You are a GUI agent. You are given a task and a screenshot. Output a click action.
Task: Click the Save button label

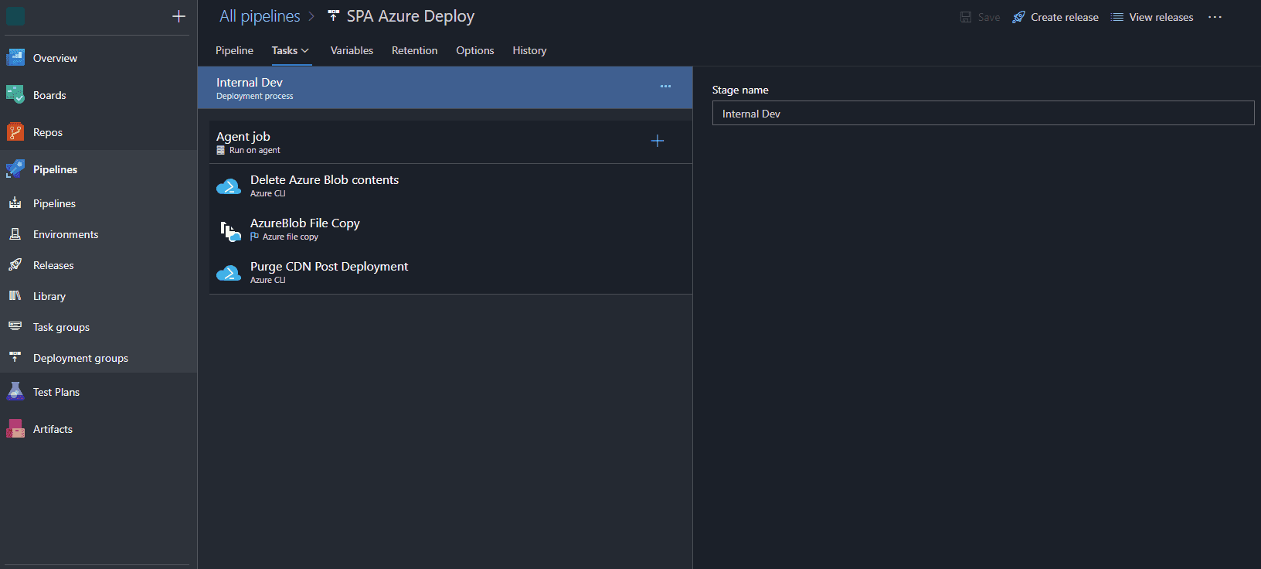[x=989, y=17]
